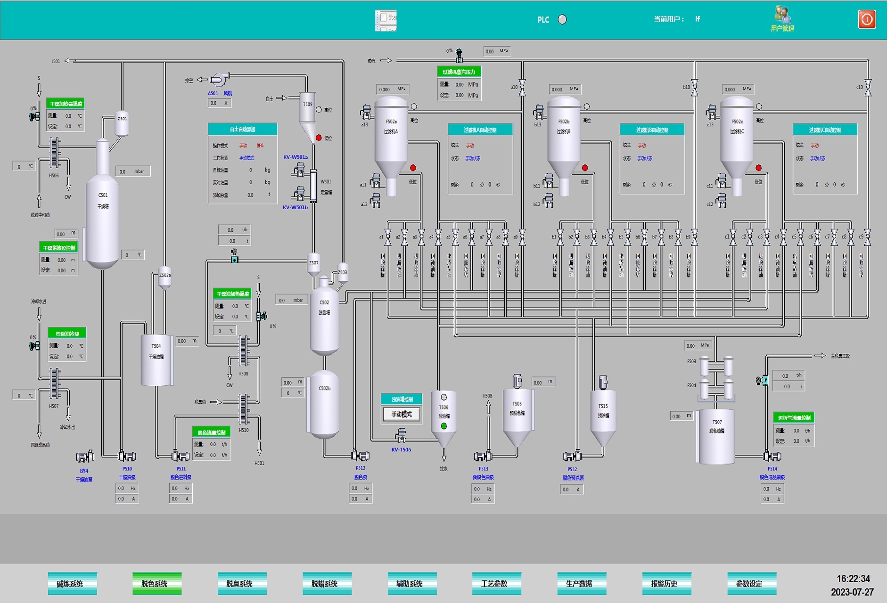Click valve c9 in filter C manifold

(868, 237)
